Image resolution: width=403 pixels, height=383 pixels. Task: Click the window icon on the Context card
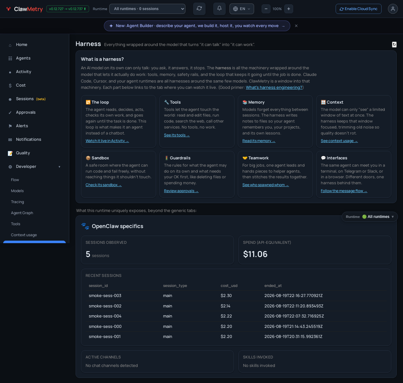(x=323, y=102)
